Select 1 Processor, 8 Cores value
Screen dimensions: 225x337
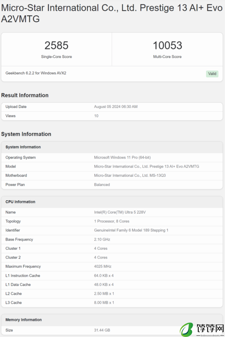112,221
